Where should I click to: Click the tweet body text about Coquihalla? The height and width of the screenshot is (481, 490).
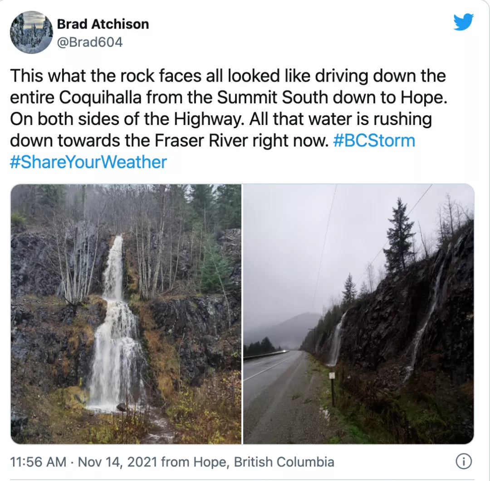[x=229, y=108]
